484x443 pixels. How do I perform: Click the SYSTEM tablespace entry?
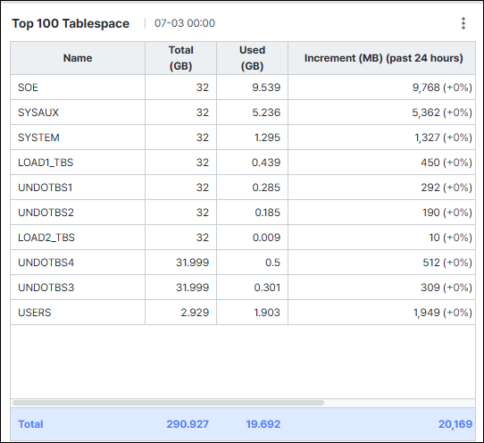(38, 138)
